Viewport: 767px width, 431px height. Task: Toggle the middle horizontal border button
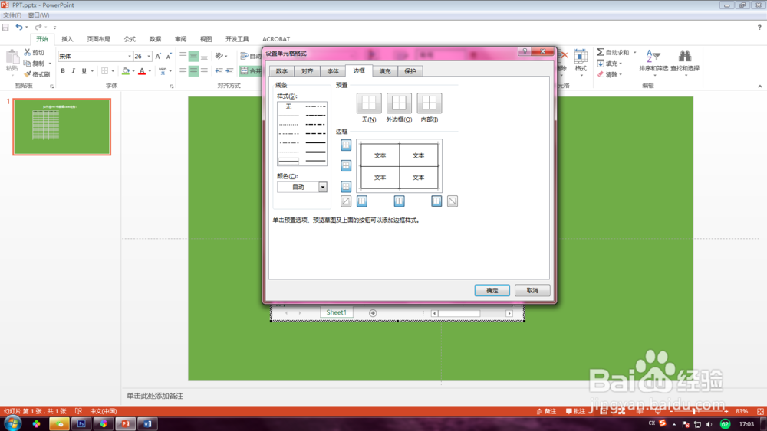point(346,165)
